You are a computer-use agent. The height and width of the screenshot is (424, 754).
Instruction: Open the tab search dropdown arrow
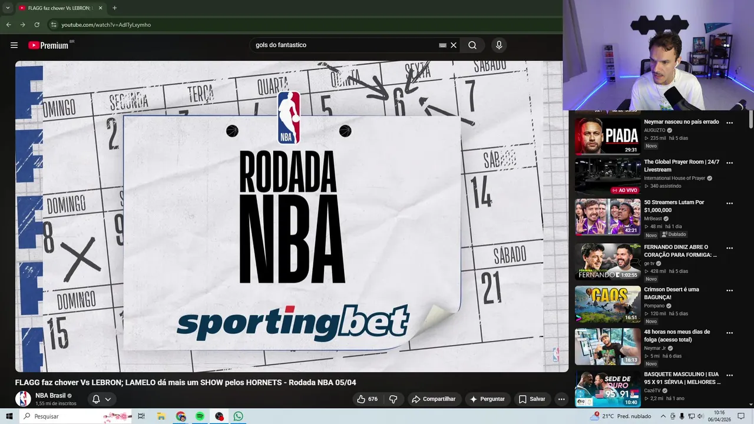(7, 8)
